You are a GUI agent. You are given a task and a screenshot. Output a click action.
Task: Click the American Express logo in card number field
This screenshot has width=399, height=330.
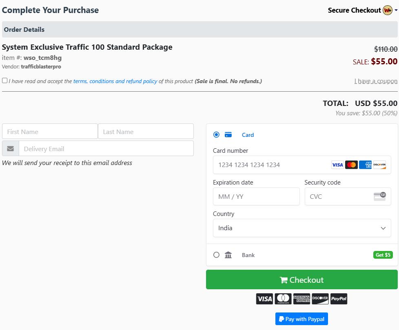pos(365,165)
